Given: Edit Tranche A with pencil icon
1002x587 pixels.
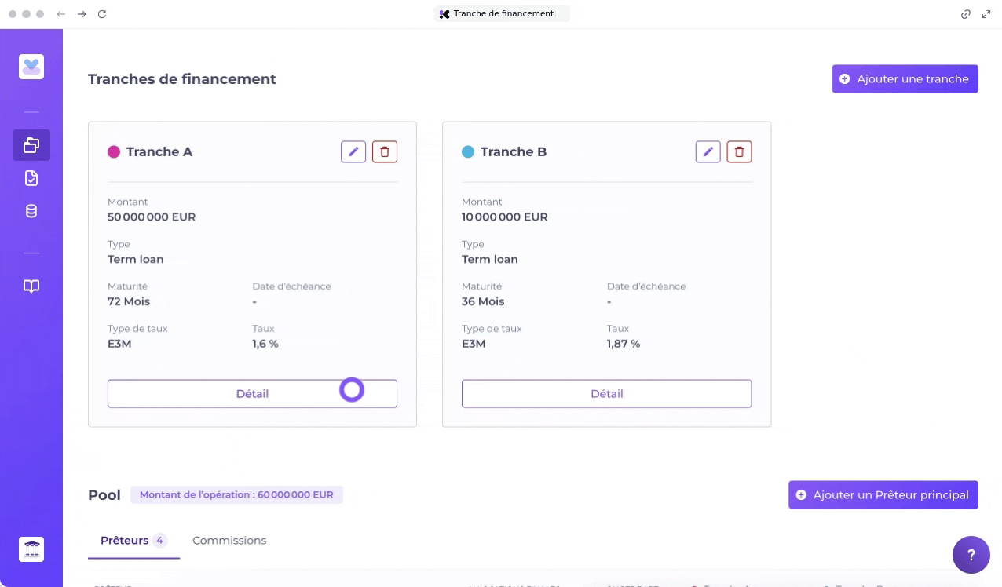Looking at the screenshot, I should coord(353,151).
